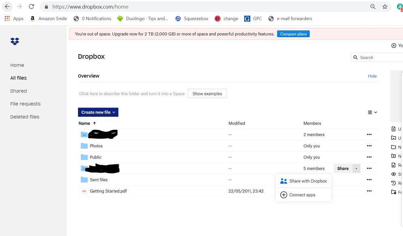Click the eye icon to show deleted files
The image size is (403, 236).
[393, 174]
